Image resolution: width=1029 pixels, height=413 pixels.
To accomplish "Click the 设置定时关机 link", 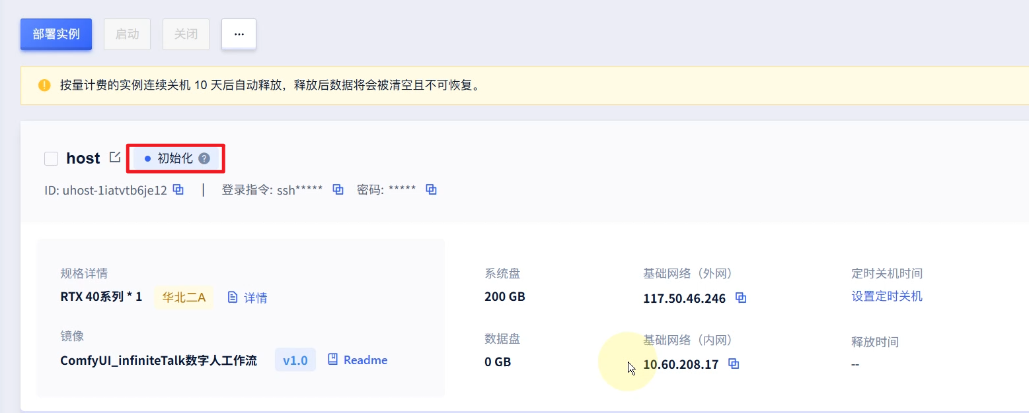I will pyautogui.click(x=887, y=296).
